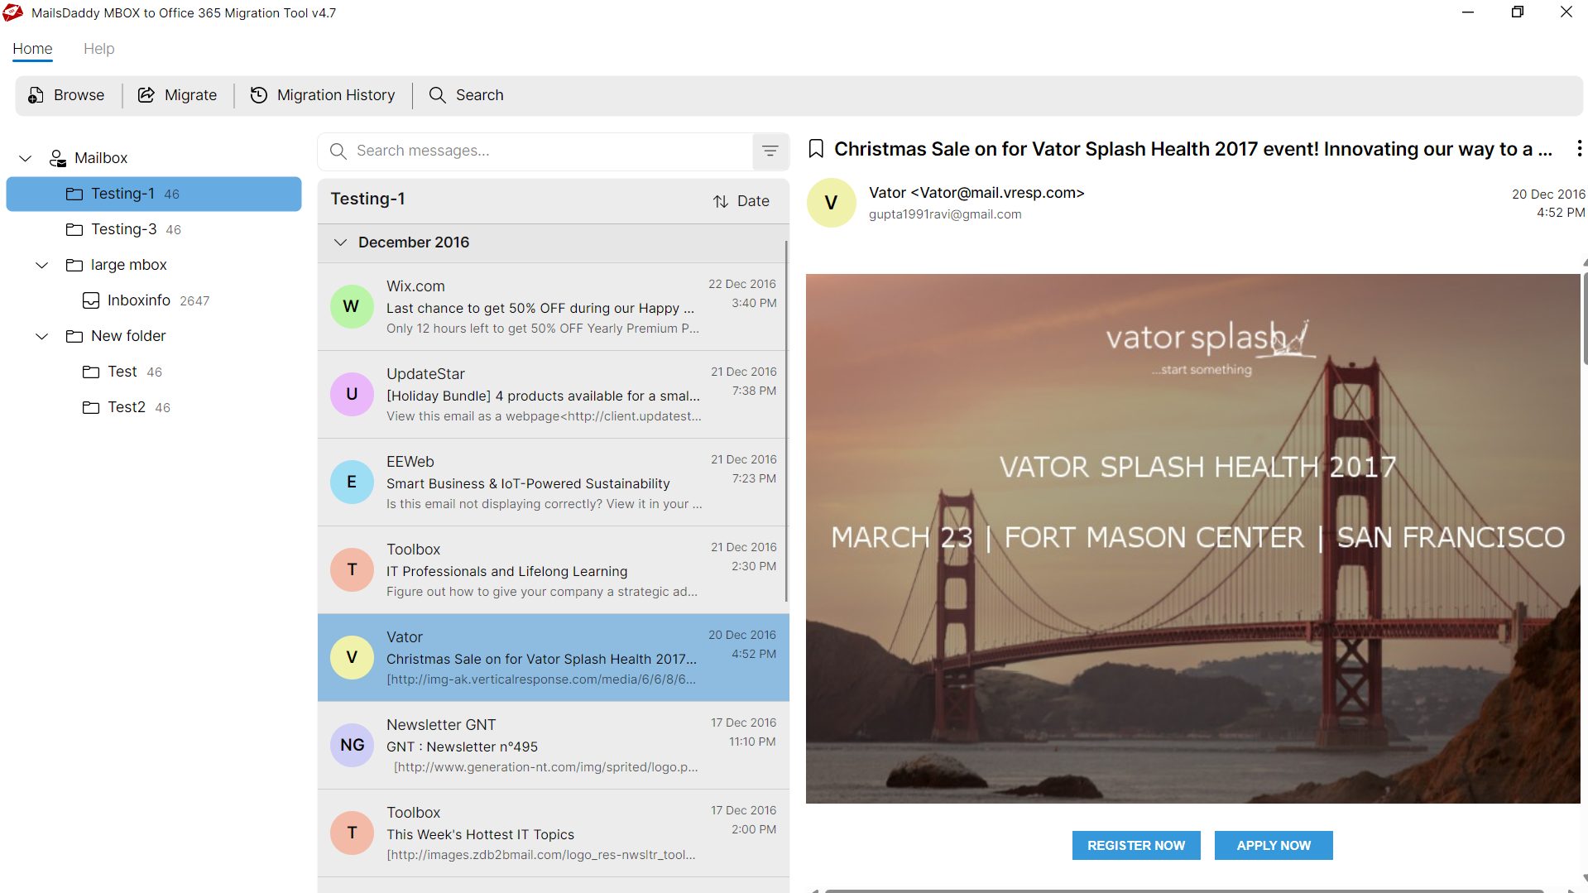
Task: Open Toolbox IT Professionals email
Action: (553, 570)
